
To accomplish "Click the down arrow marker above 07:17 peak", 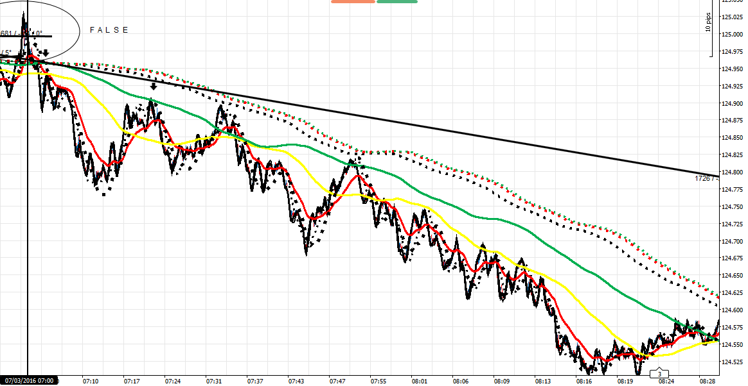I will (153, 87).
